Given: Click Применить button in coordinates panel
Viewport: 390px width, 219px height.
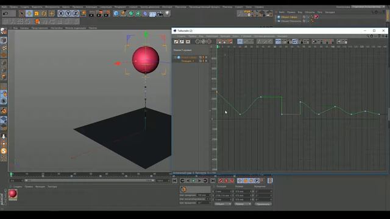Looking at the screenshot, I should pyautogui.click(x=263, y=204).
